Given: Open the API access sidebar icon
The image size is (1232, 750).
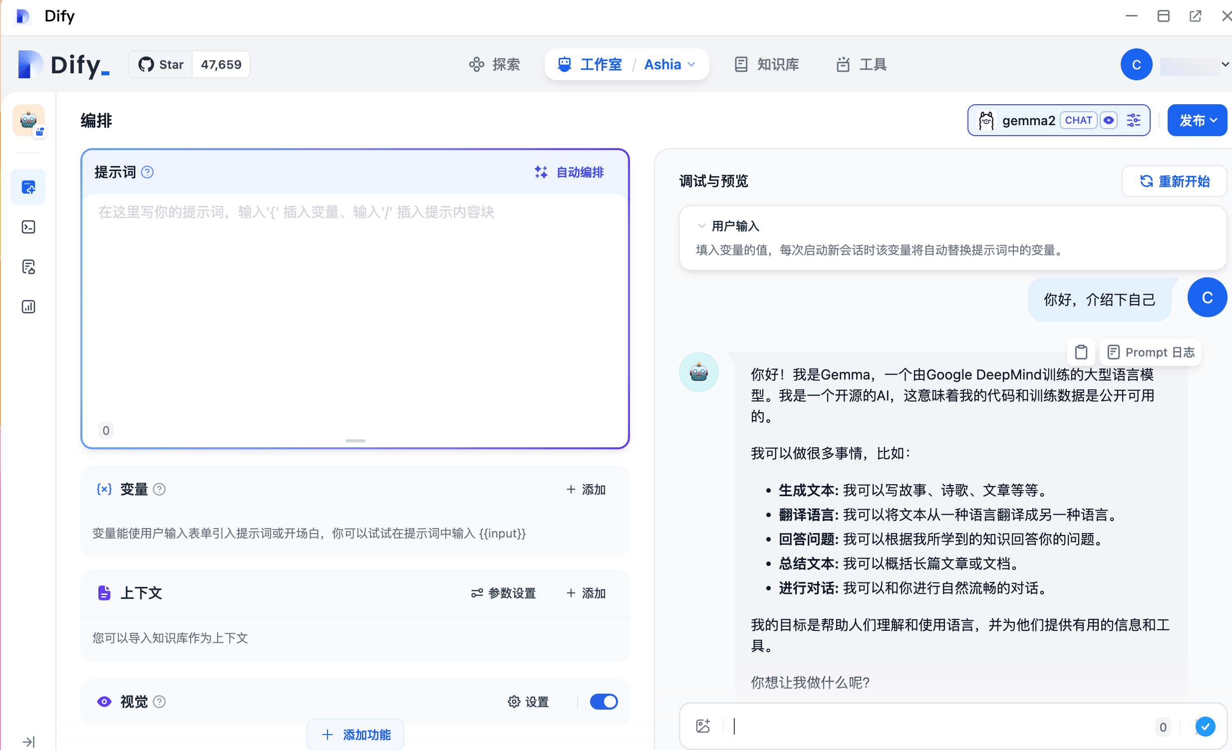Looking at the screenshot, I should [28, 227].
